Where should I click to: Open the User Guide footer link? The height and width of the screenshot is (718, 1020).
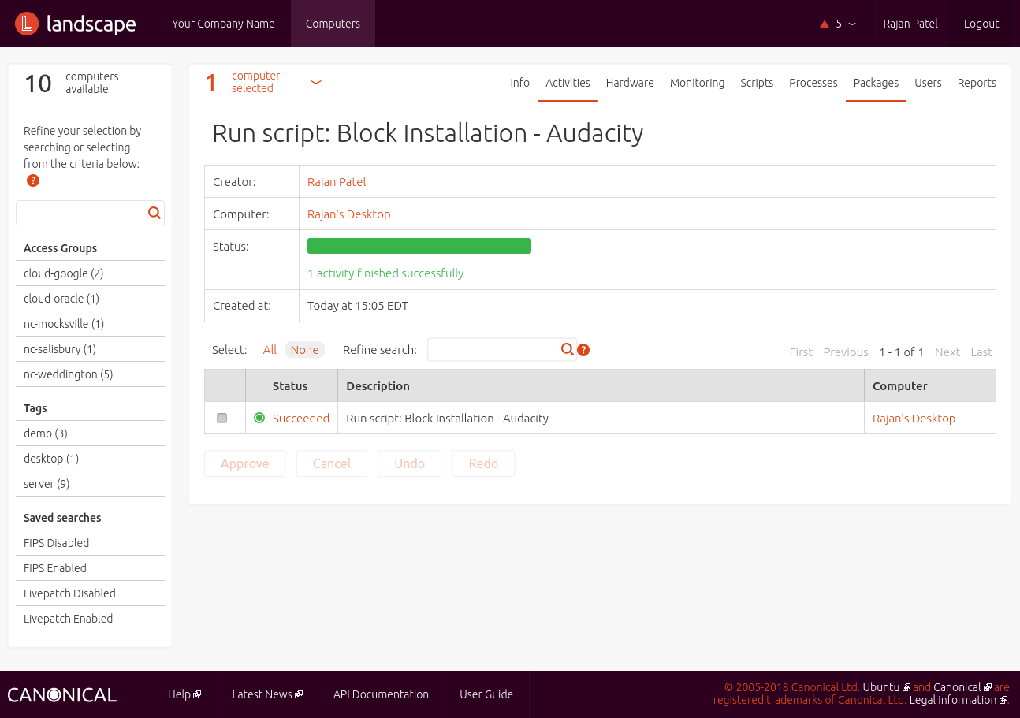pyautogui.click(x=486, y=694)
